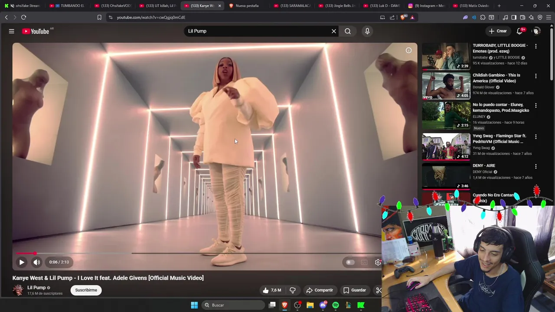
Task: Open browser extensions puzzle icon
Action: tap(483, 17)
